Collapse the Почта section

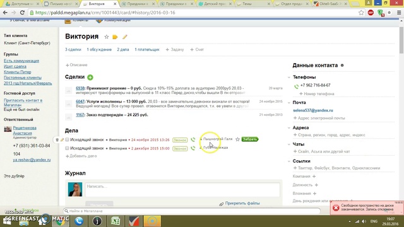point(289,103)
